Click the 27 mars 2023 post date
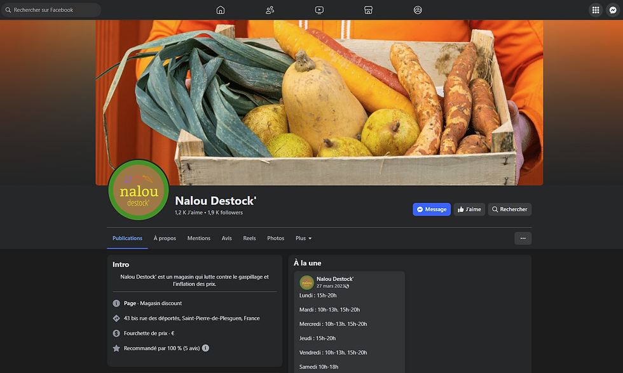The image size is (623, 373). point(331,286)
